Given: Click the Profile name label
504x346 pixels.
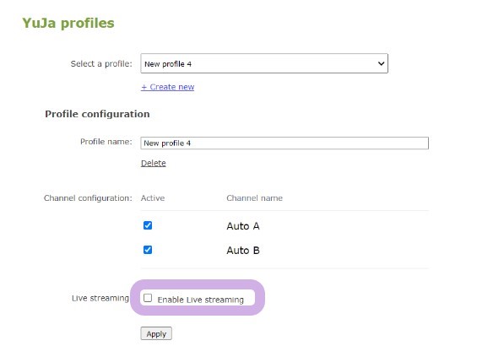Looking at the screenshot, I should click(106, 142).
